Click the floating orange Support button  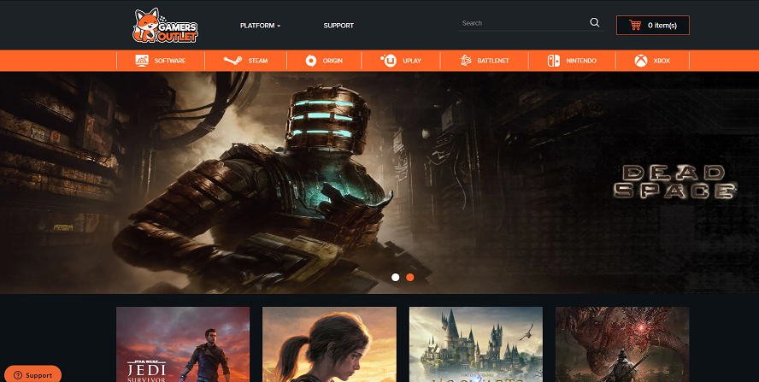[33, 373]
